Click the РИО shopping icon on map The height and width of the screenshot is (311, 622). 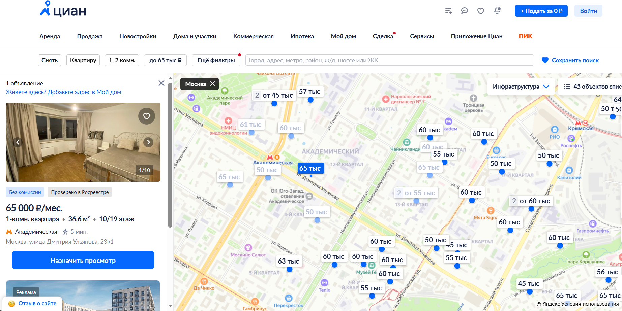click(x=555, y=130)
